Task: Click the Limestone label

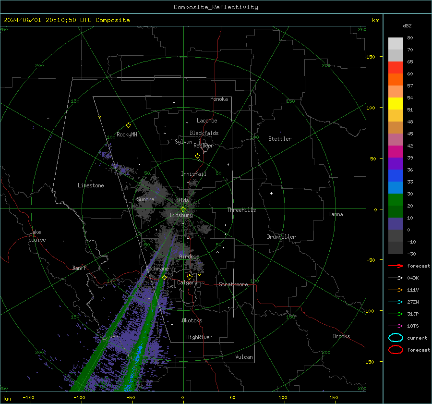Action: 91,185
